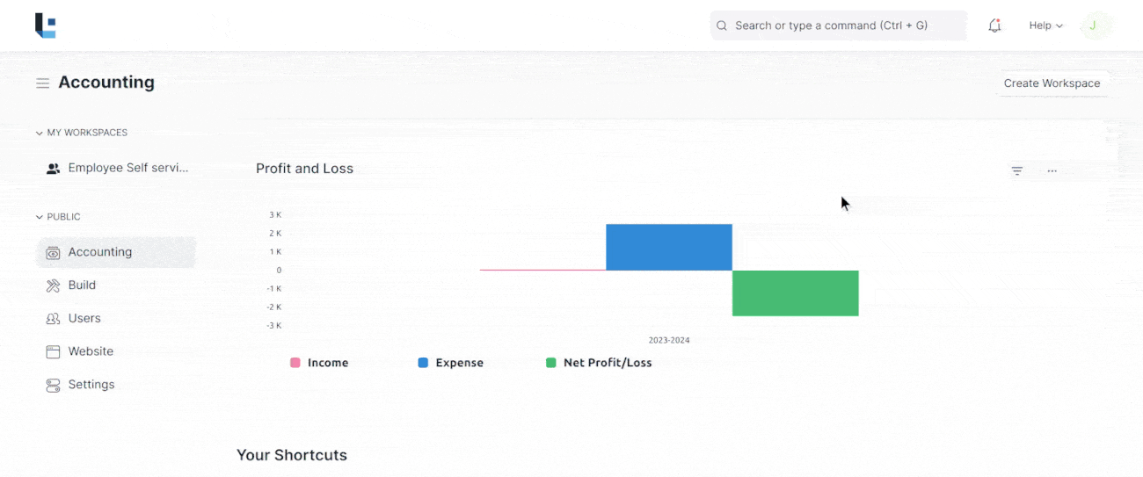Click the Build tools icon
The width and height of the screenshot is (1143, 477).
pos(53,285)
